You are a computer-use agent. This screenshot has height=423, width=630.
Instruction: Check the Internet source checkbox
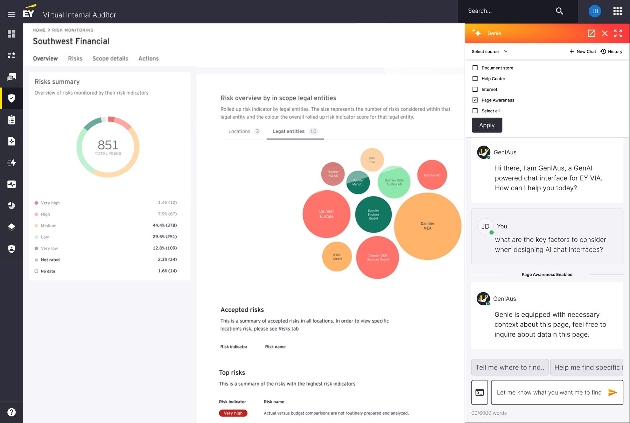pos(475,89)
